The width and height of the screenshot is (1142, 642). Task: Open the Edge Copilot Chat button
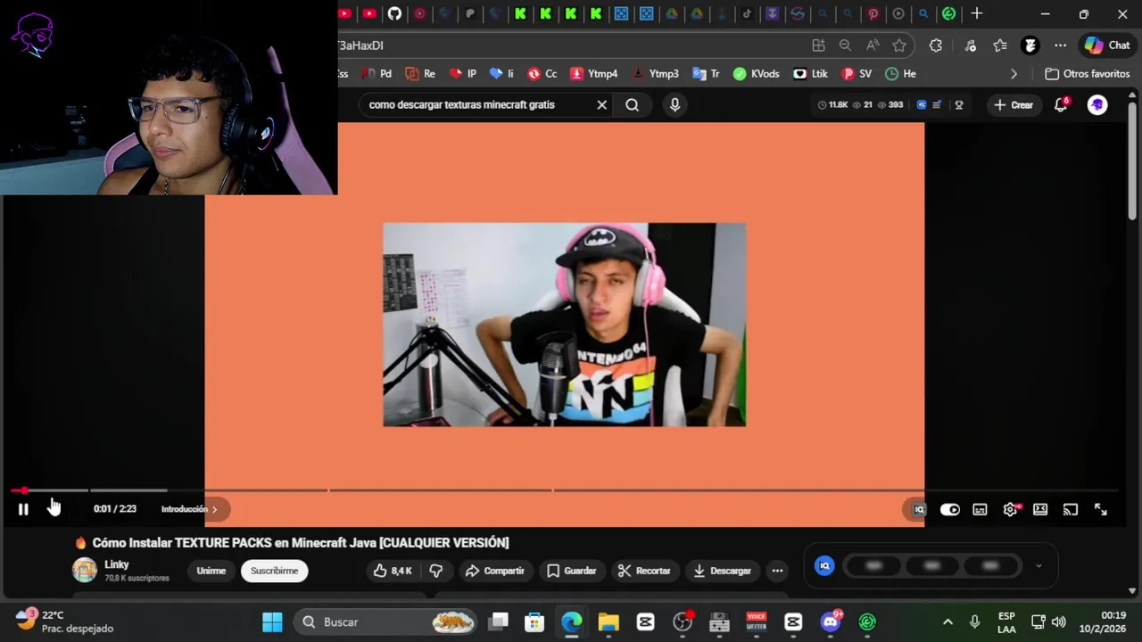coord(1107,45)
